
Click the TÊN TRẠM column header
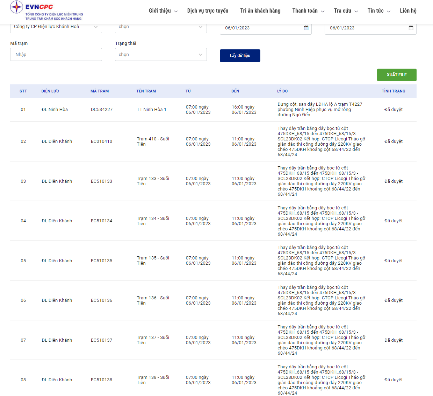coord(146,91)
